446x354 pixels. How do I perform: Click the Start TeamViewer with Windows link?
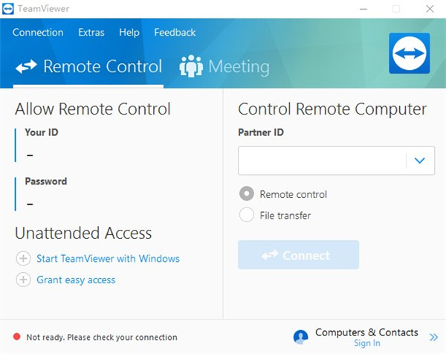click(108, 259)
